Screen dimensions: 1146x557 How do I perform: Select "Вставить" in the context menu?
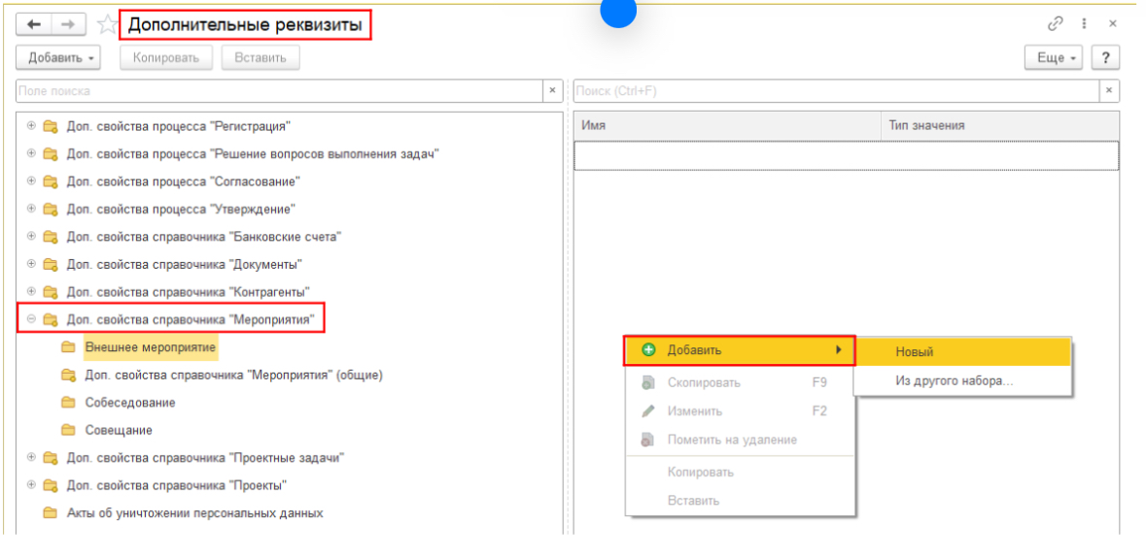739,501
